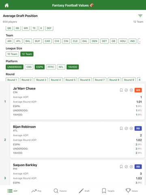
Task: Disable the YAHOO platform filter
Action: [x=73, y=67]
